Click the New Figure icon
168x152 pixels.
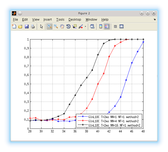coord(14,26)
